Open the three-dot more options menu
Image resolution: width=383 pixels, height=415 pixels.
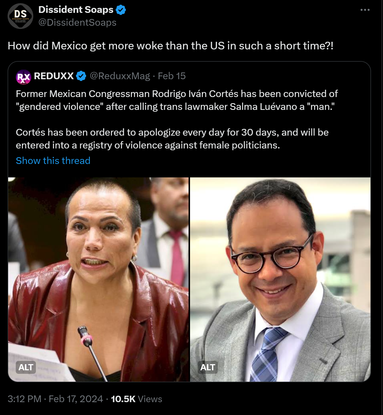tap(365, 10)
